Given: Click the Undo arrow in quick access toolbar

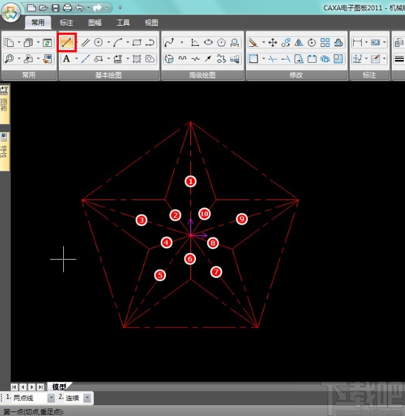Looking at the screenshot, I should (x=79, y=8).
